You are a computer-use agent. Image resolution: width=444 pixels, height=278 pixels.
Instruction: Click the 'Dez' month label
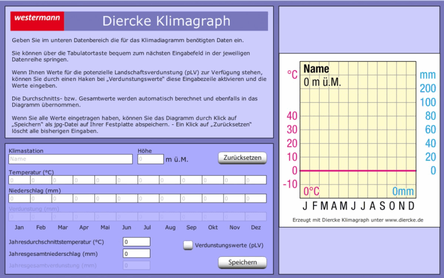pos(256,228)
